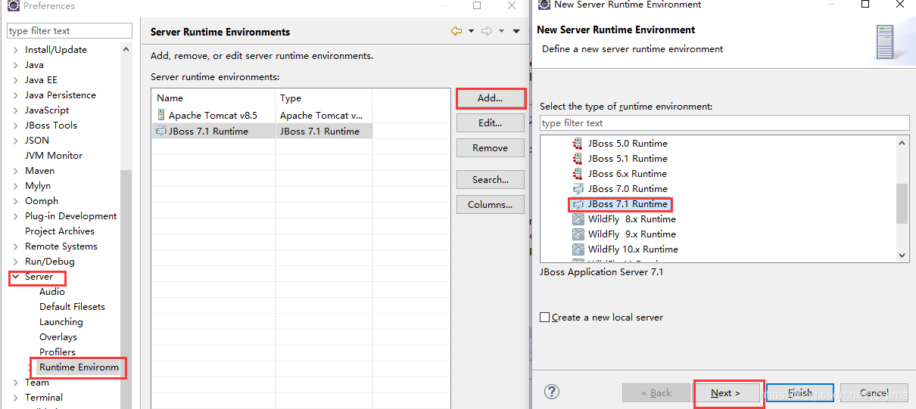
Task: Expand the Java tree node
Action: [x=16, y=65]
